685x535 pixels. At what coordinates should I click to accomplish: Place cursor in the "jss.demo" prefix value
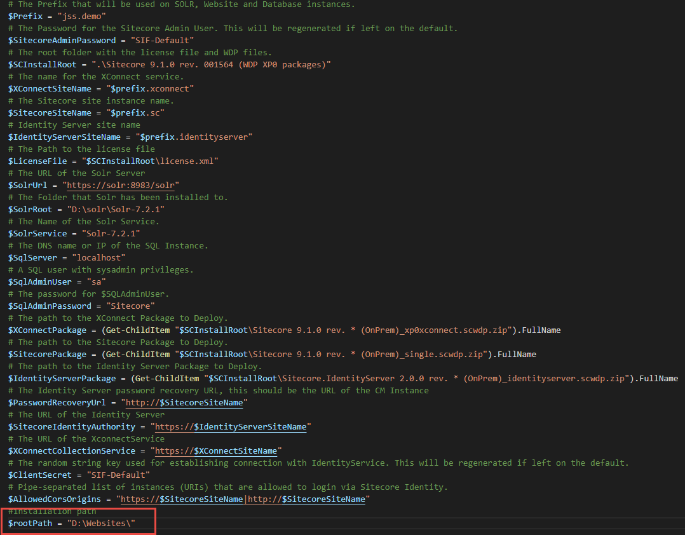pos(79,16)
